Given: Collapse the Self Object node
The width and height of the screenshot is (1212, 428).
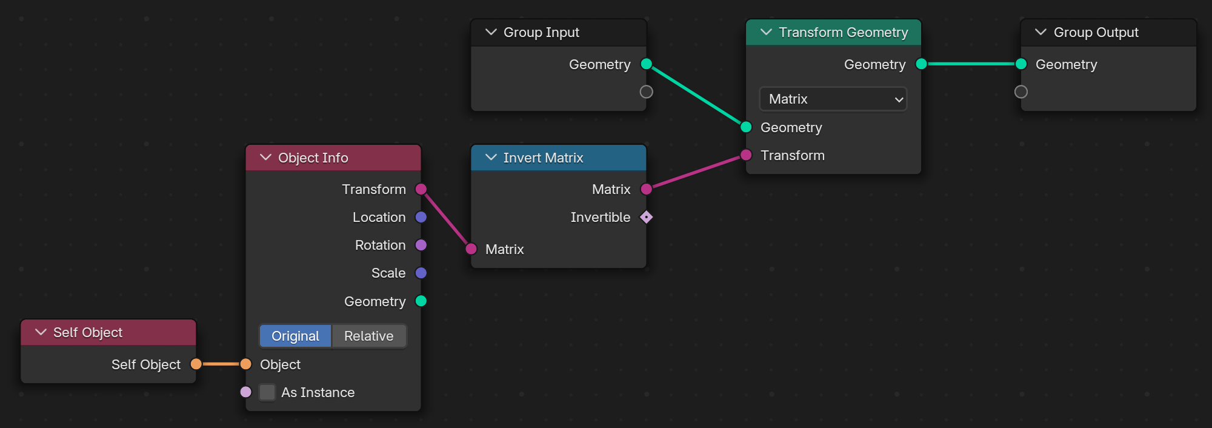Looking at the screenshot, I should tap(41, 332).
